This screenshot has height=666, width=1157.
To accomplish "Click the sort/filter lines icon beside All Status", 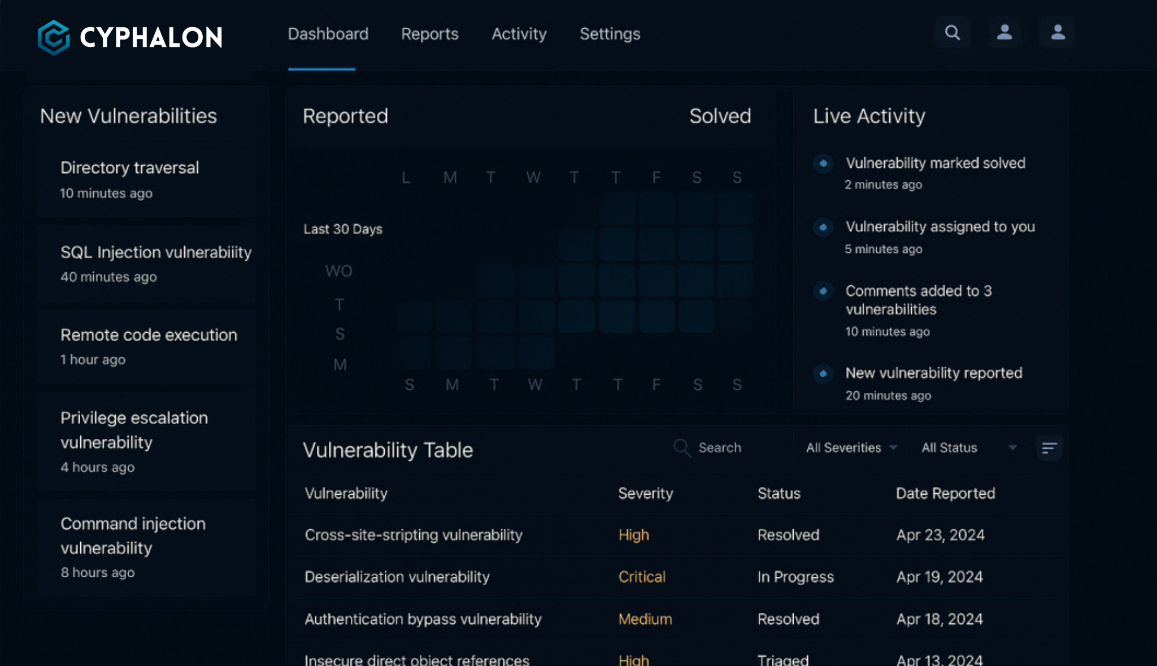I will (x=1049, y=448).
